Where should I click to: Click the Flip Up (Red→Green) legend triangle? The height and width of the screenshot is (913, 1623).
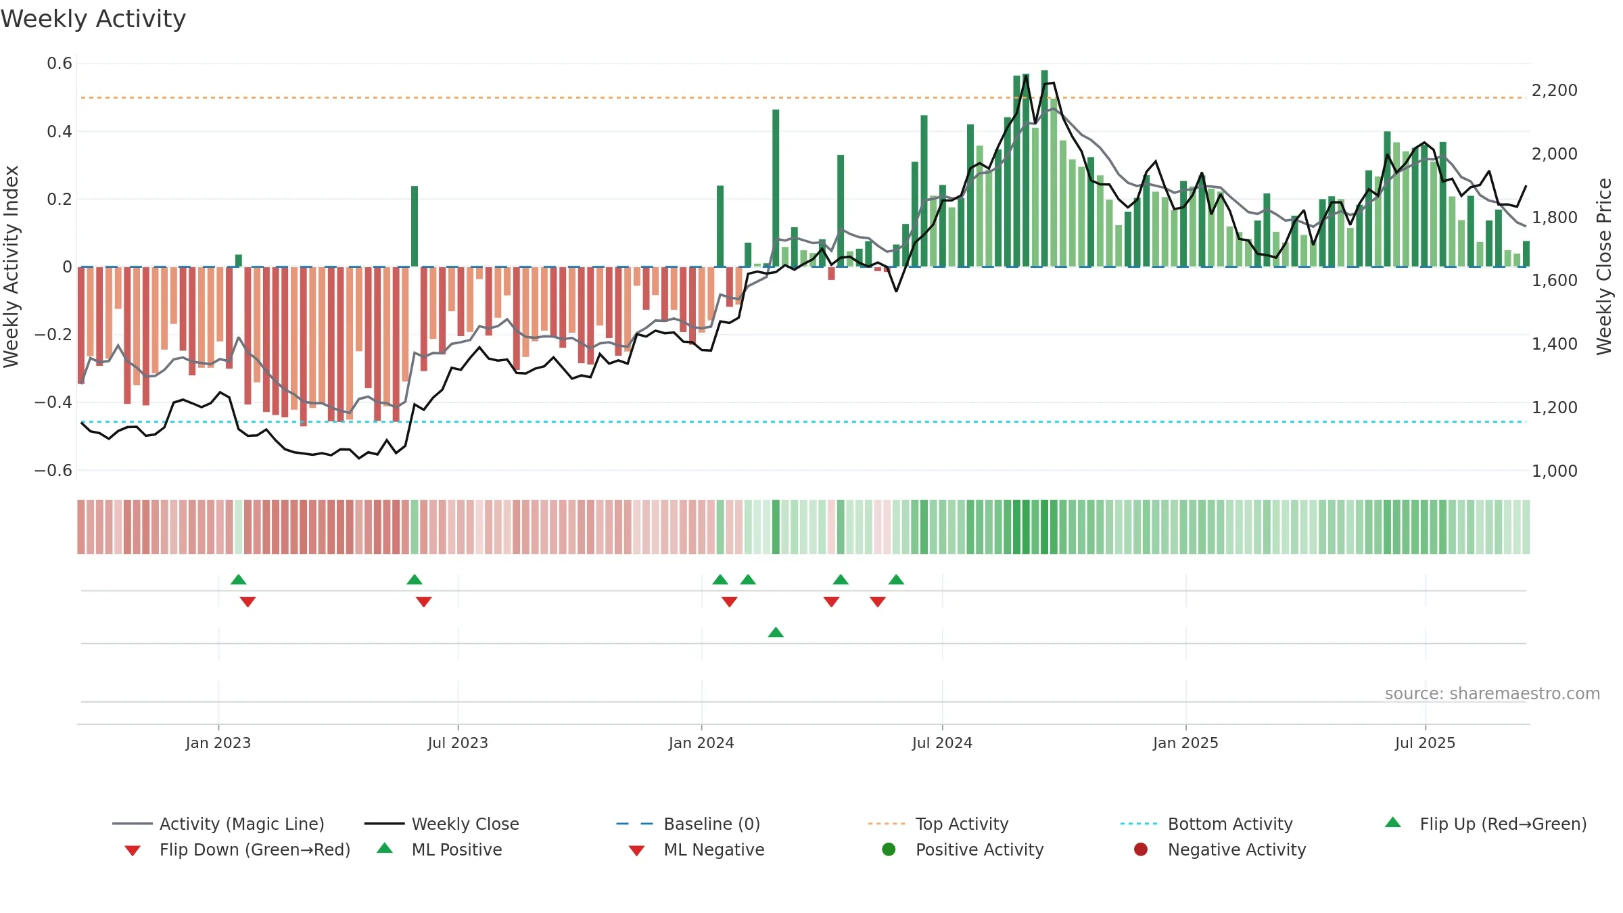pyautogui.click(x=1393, y=822)
